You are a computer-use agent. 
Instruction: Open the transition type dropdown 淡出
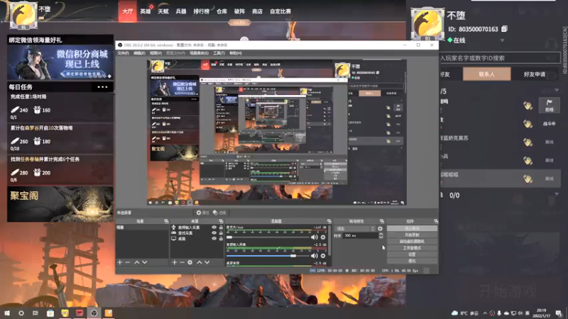[356, 228]
